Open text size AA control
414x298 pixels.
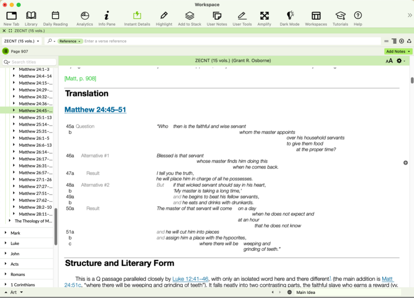(x=389, y=61)
